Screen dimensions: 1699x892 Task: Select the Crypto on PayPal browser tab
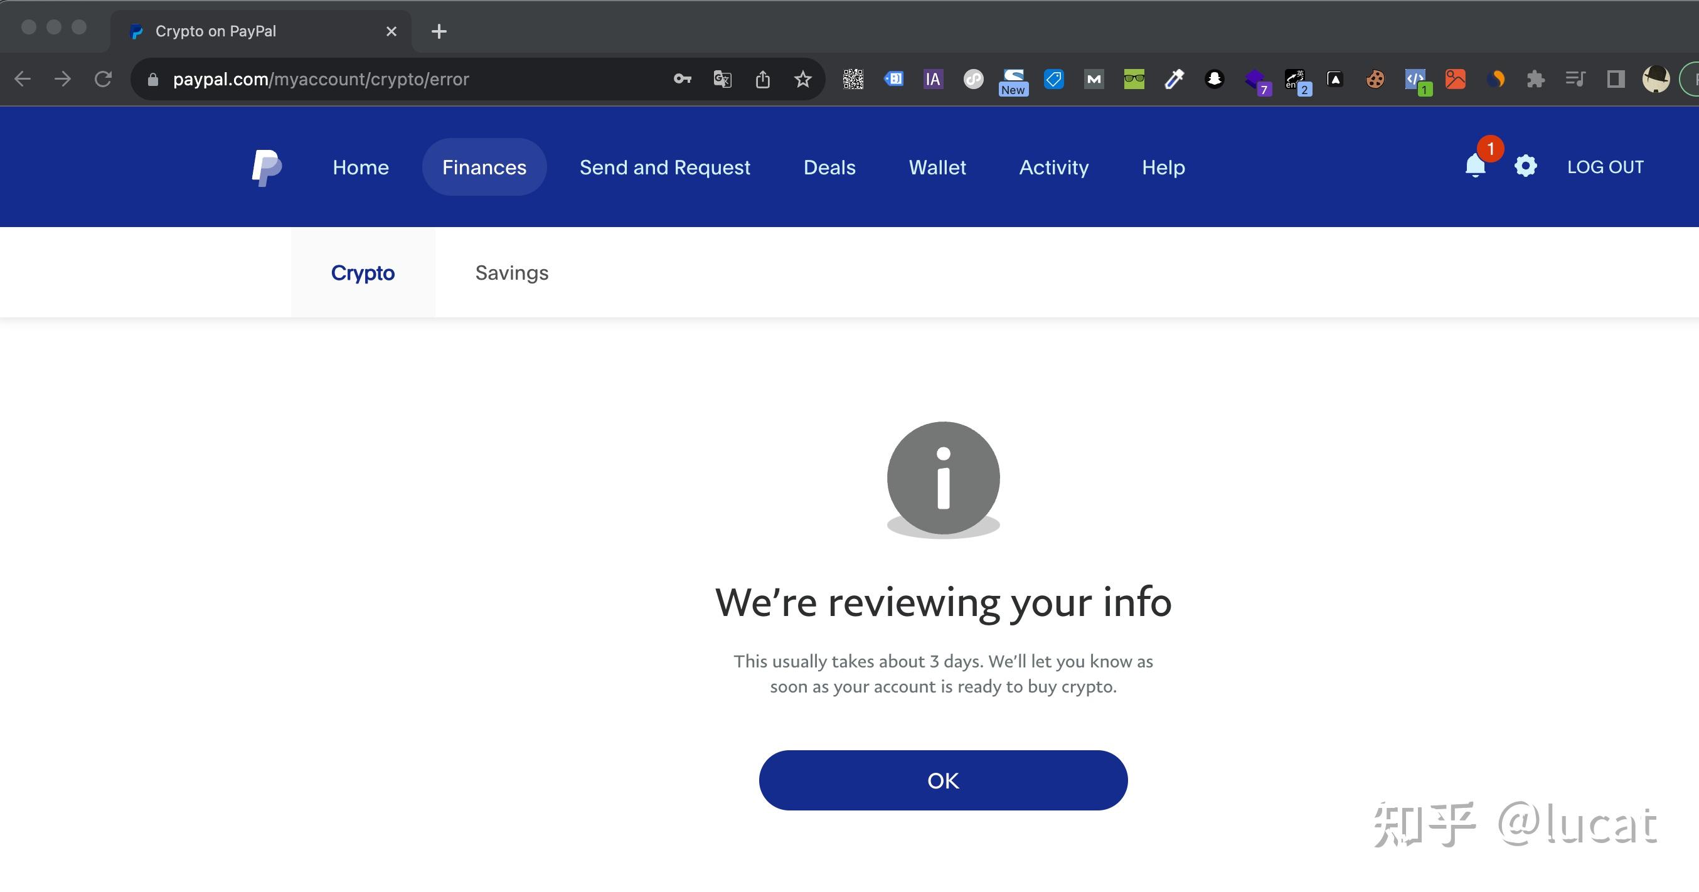click(218, 30)
